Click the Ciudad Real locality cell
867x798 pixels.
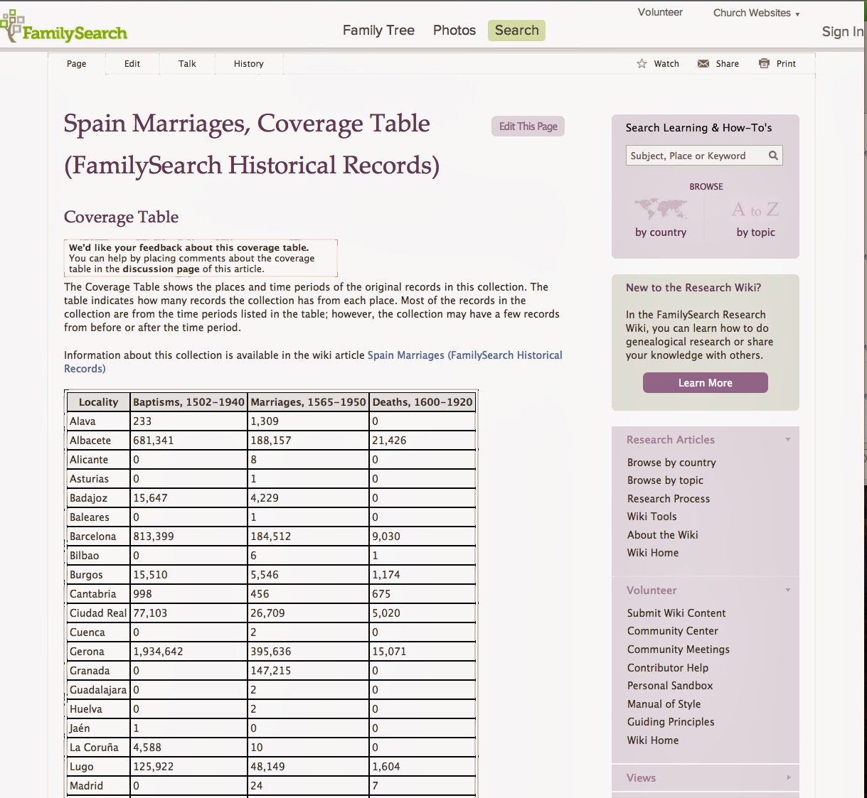tap(98, 613)
